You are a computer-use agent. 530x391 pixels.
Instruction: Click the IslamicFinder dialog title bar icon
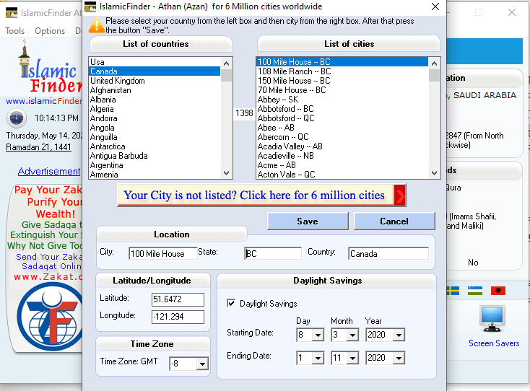[x=90, y=6]
